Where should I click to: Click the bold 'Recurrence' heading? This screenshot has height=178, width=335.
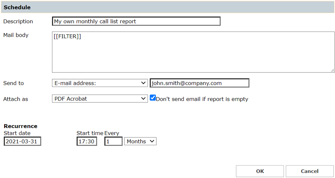(x=21, y=126)
